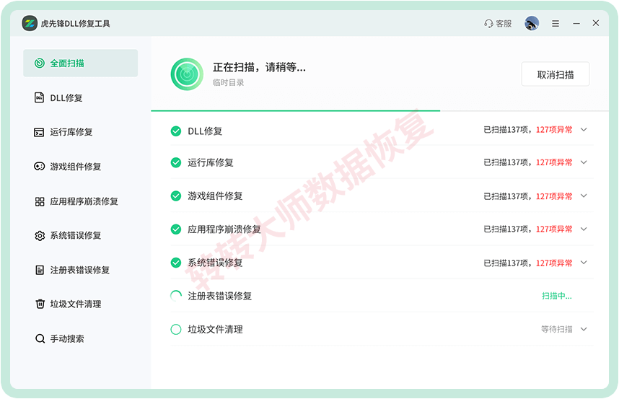Click the 虎先锋DLL修复工具 title text
This screenshot has width=619, height=399.
pos(76,24)
